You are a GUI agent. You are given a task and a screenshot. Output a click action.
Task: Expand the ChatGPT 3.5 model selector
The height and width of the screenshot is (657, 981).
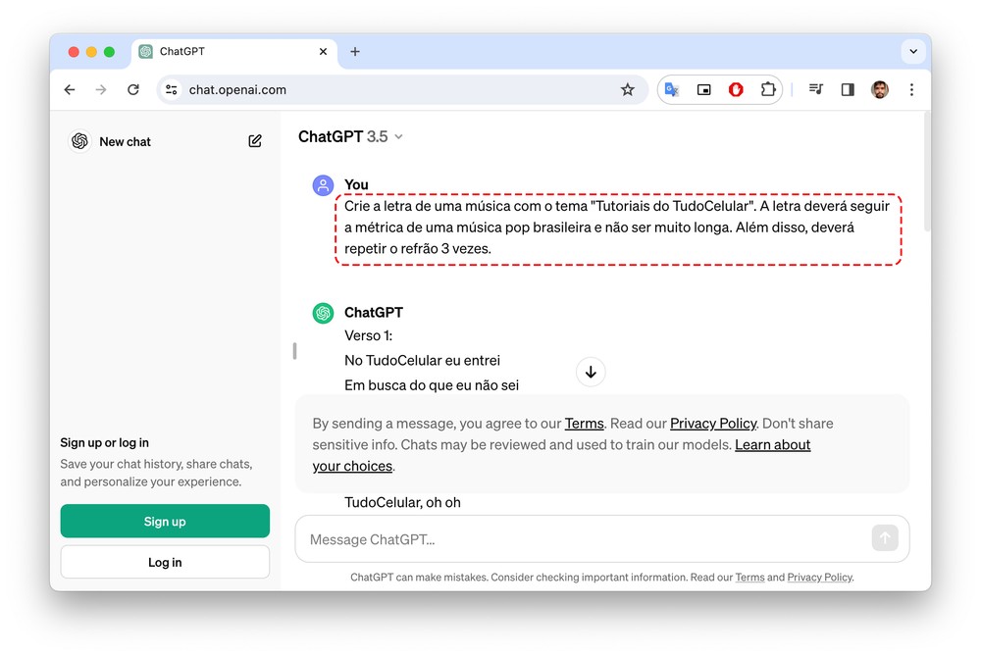tap(350, 137)
